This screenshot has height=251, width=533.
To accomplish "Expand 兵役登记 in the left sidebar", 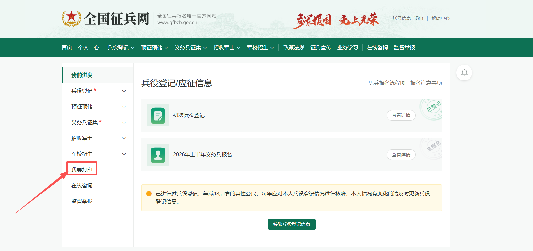I will (124, 91).
